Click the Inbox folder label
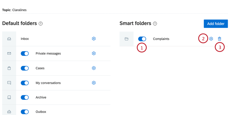This screenshot has height=115, width=231. (25, 39)
